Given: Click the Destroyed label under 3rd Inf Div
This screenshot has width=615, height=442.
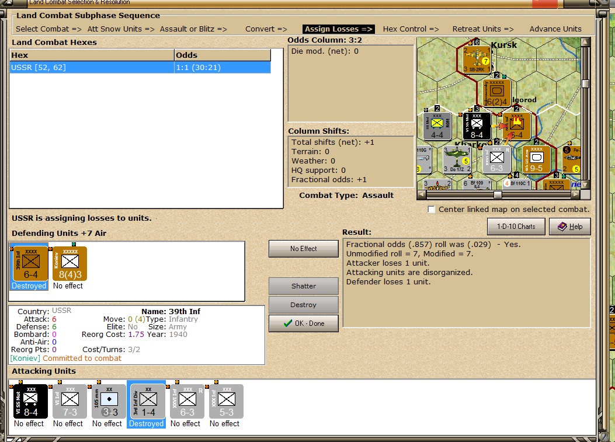Looking at the screenshot, I should click(146, 423).
